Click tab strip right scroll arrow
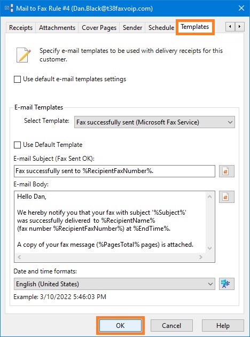The height and width of the screenshot is (337, 250). coord(239,27)
